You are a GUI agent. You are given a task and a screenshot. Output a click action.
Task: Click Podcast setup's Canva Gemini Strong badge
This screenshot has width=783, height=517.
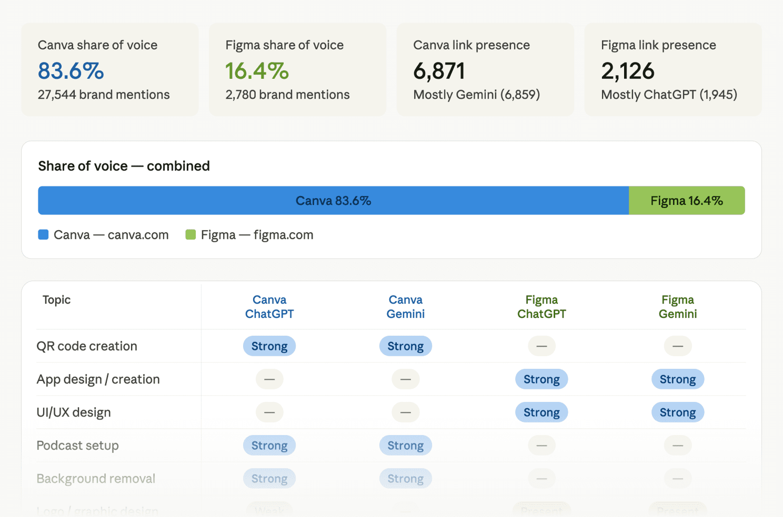(x=406, y=446)
